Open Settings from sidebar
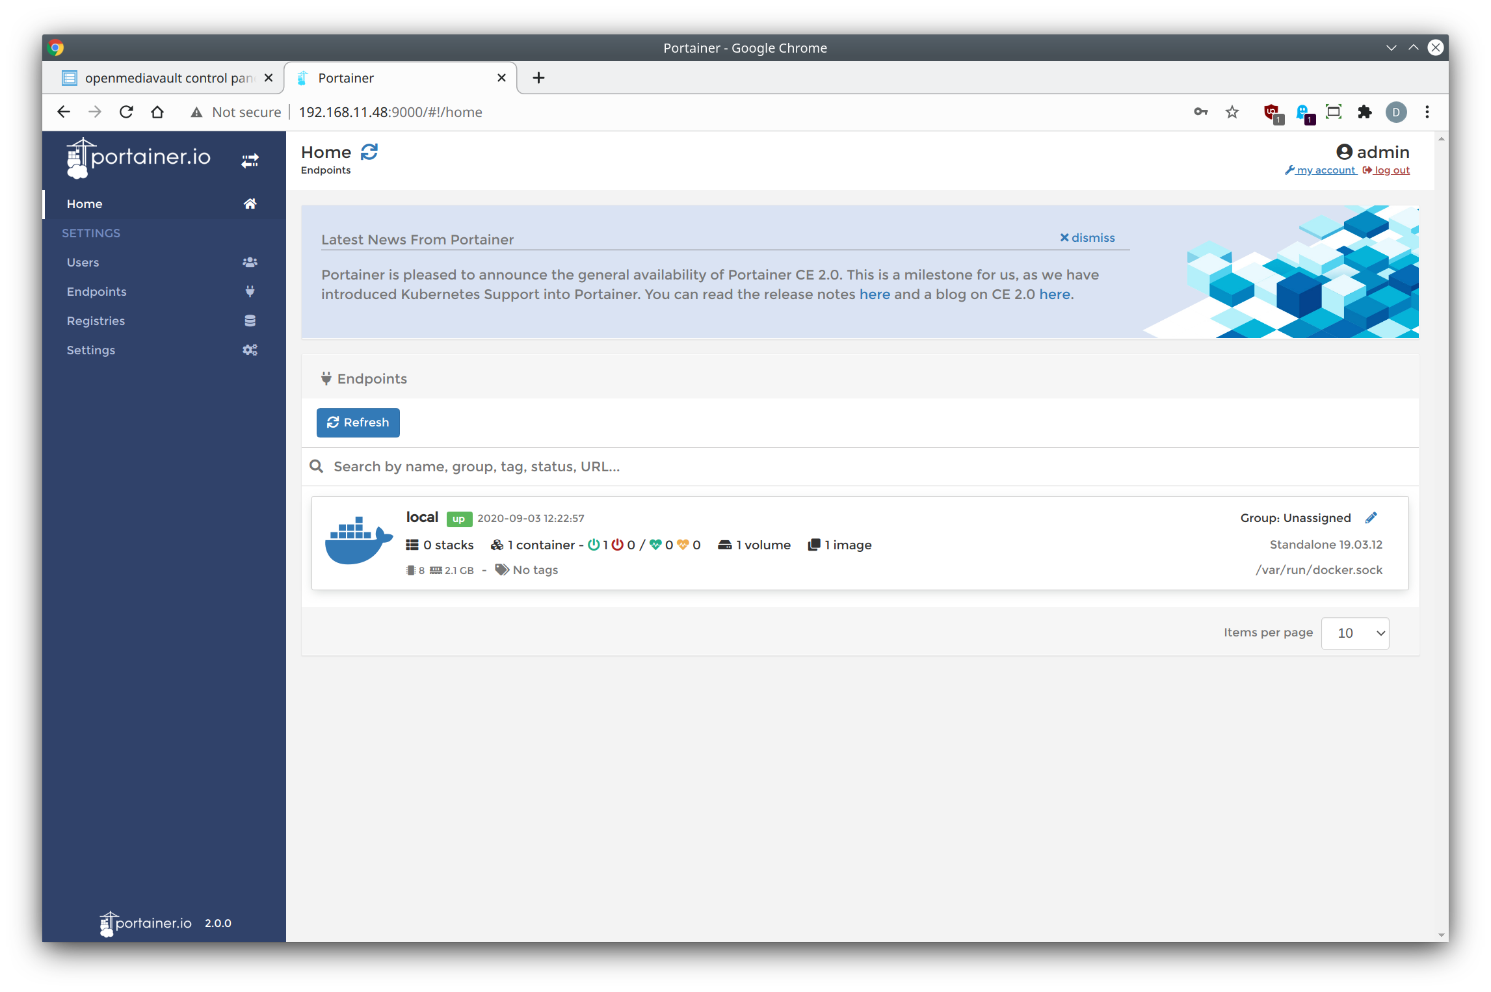 click(x=90, y=350)
